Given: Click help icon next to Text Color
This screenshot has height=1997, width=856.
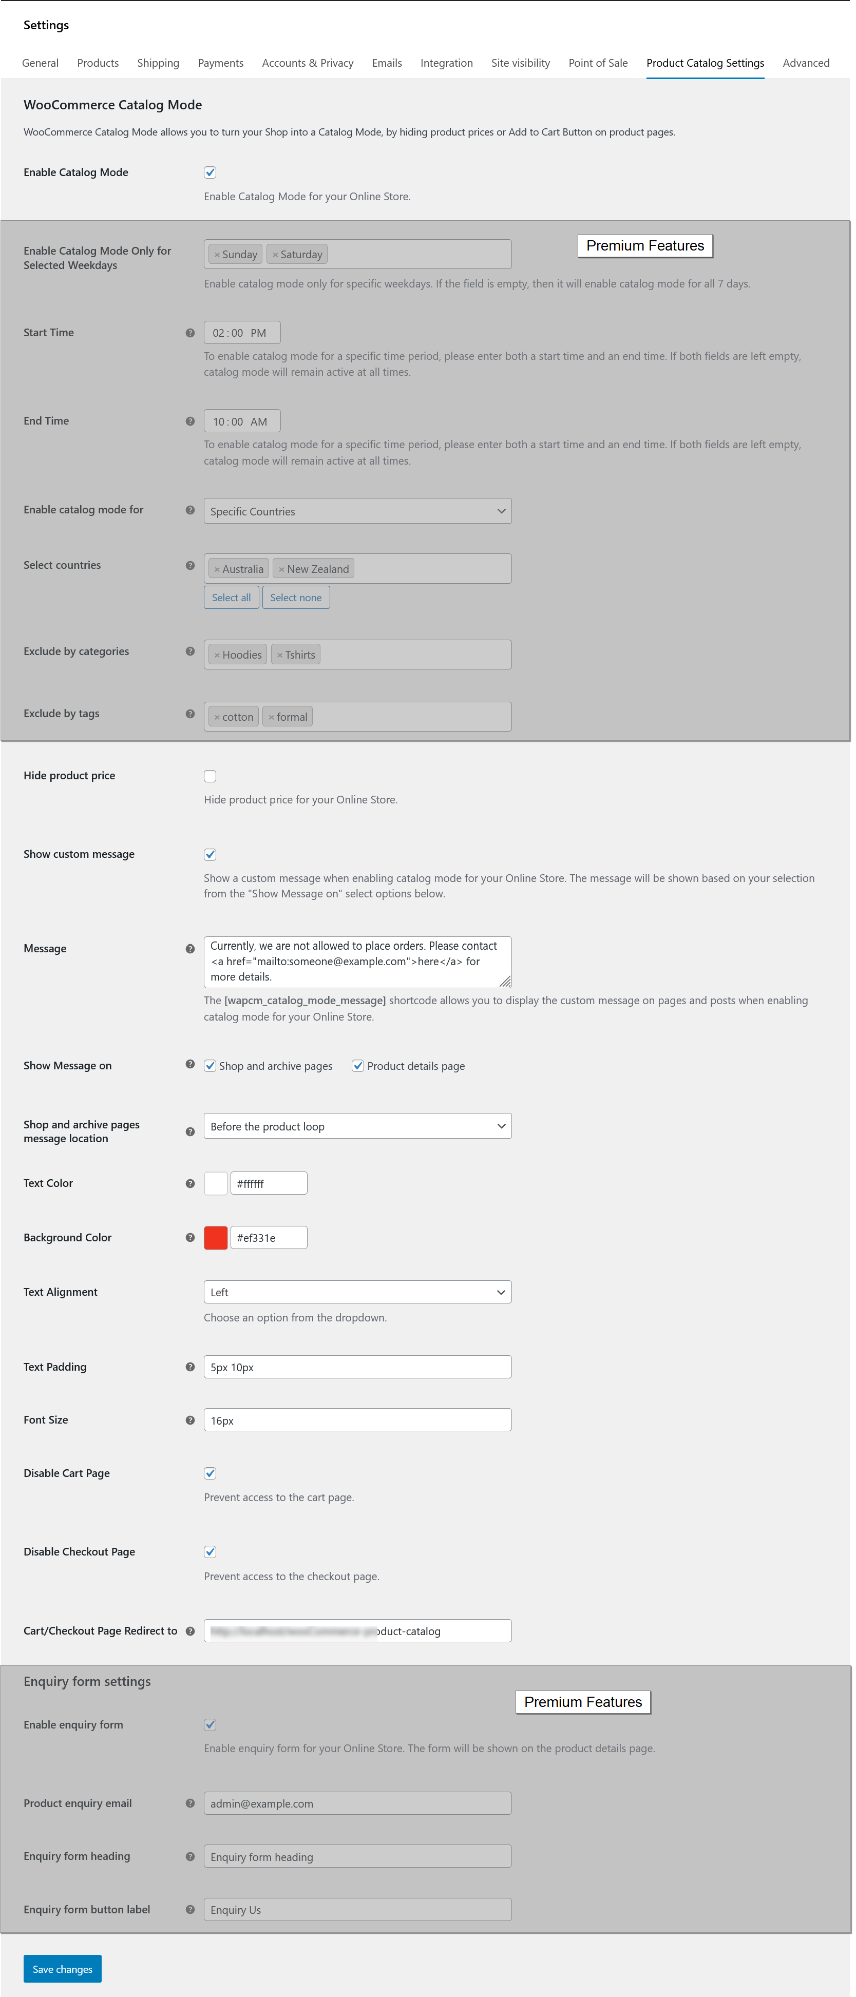Looking at the screenshot, I should 190,1184.
